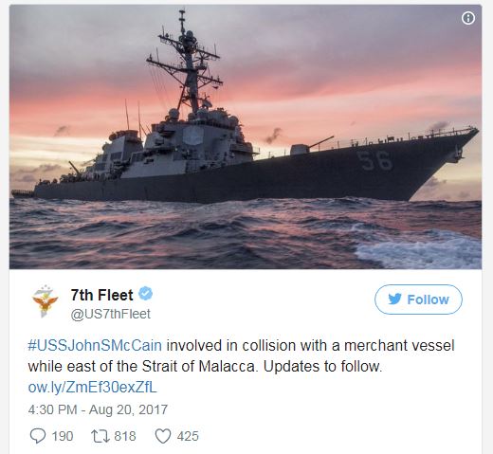Click the 190 replies count
493x454 pixels.
coord(63,436)
